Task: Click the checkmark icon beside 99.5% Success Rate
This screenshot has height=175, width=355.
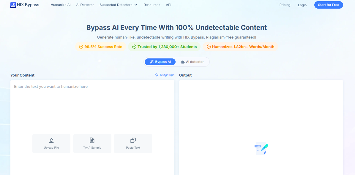Action: pos(81,47)
